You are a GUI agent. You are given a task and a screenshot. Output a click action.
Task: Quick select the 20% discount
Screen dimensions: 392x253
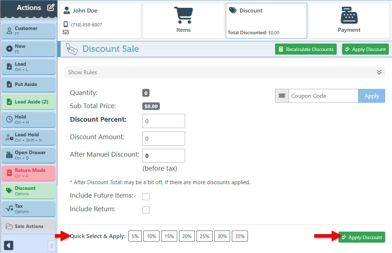coord(187,236)
